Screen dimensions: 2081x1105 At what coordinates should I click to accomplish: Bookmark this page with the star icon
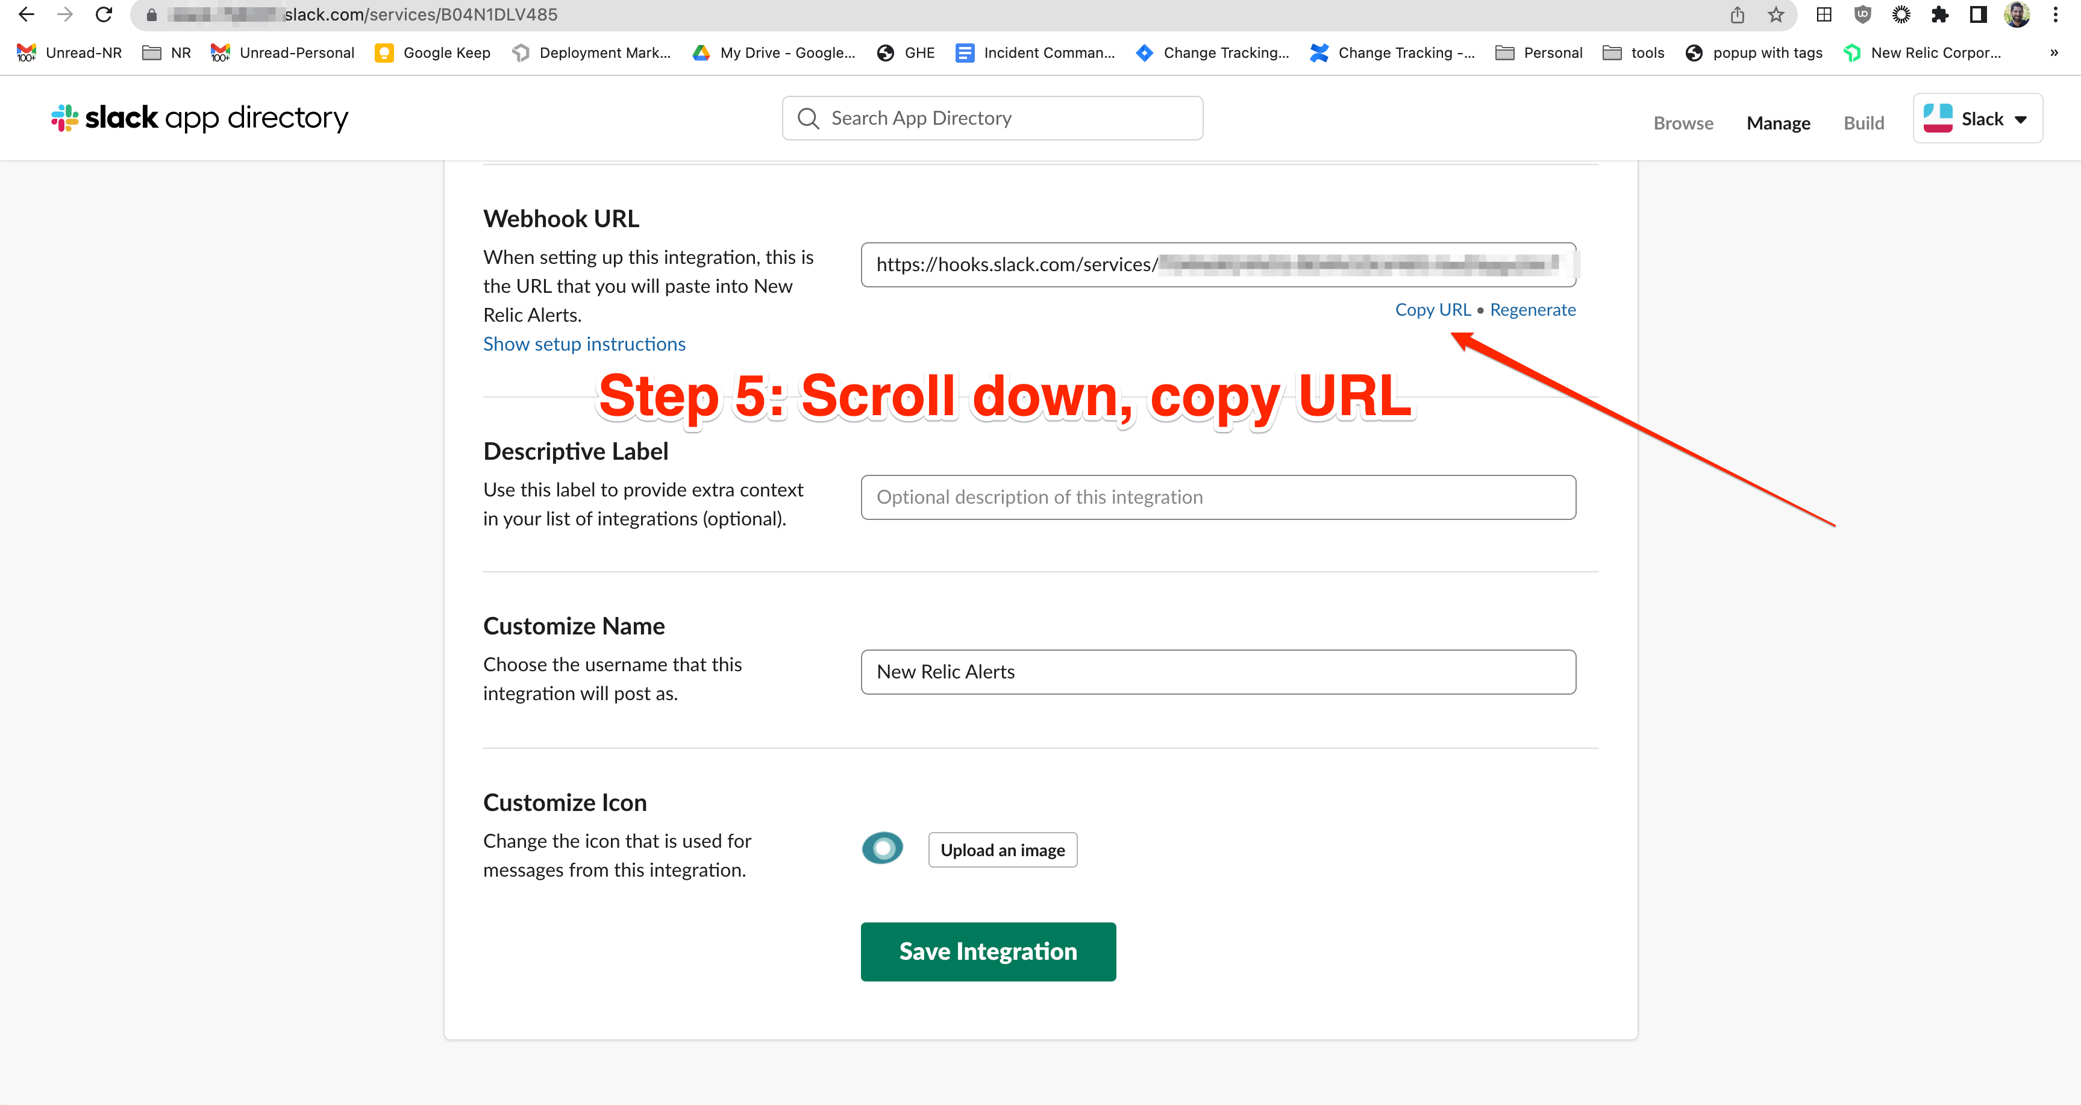tap(1776, 14)
